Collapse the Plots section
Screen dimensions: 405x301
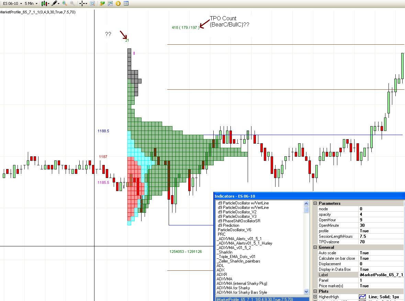point(315,291)
